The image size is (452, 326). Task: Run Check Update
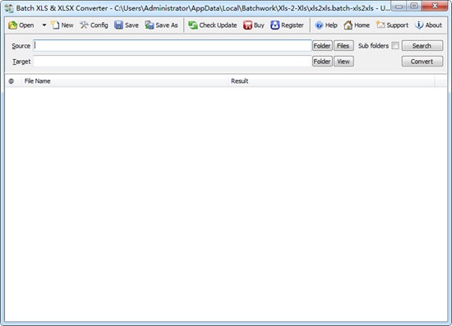coord(213,25)
